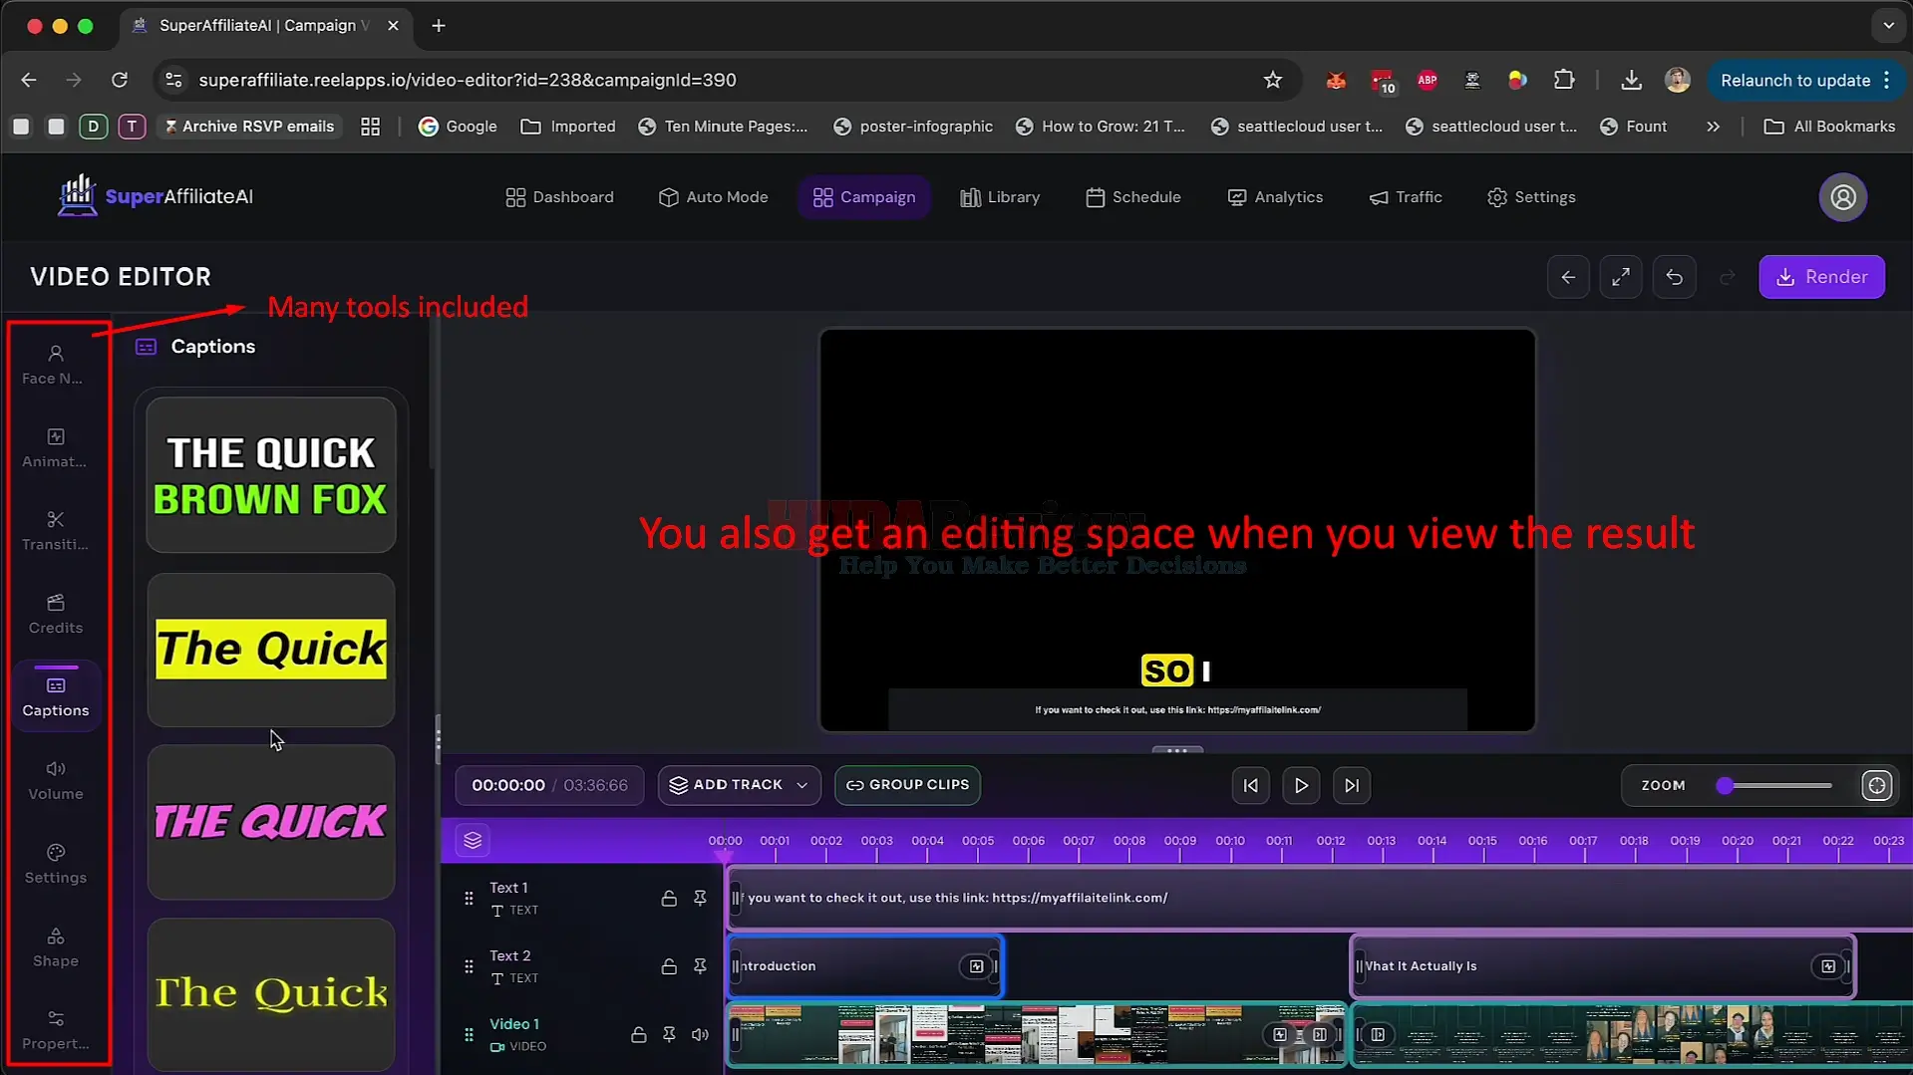Screen dimensions: 1913x1075
Task: Toggle the lock on the Text 1 track
Action: click(x=669, y=898)
